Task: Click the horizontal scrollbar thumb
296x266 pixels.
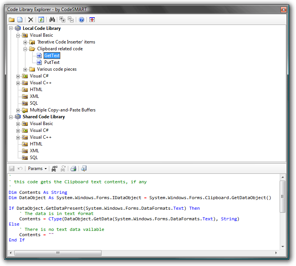Action: click(x=58, y=253)
